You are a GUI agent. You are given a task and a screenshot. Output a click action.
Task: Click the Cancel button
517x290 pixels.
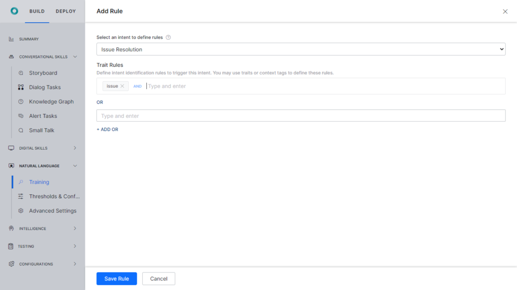click(159, 279)
